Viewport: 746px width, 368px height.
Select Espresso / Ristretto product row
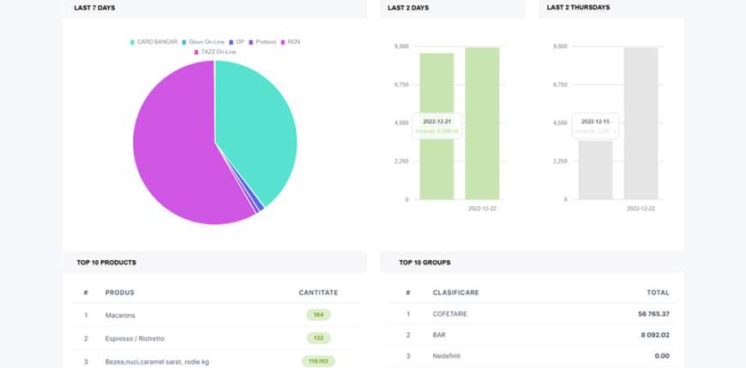tap(135, 338)
